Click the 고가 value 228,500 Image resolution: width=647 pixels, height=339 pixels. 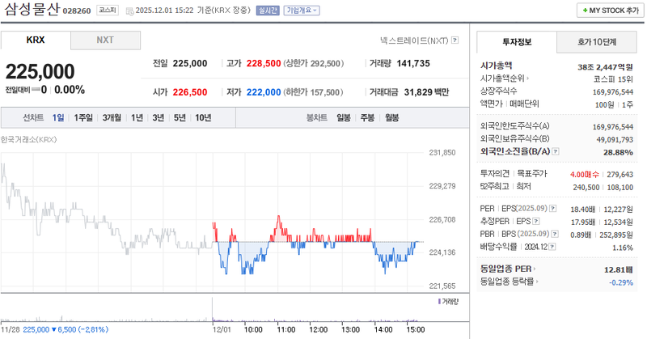(x=264, y=64)
